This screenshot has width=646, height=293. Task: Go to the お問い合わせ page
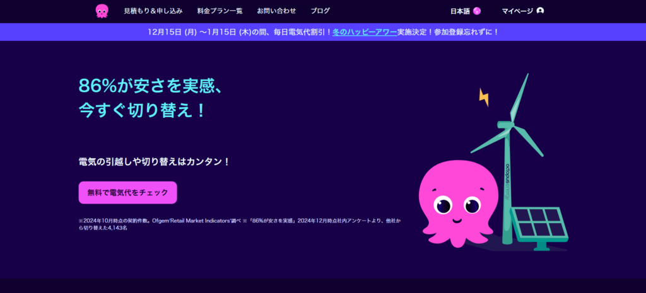tap(276, 11)
